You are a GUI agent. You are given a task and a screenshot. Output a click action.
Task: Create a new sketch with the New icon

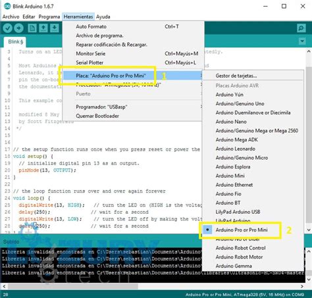[32, 28]
